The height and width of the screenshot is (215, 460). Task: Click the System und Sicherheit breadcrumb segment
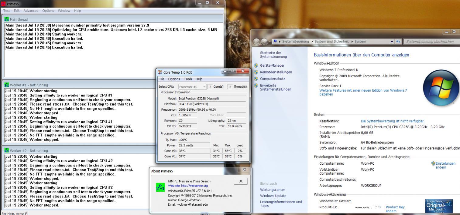332,42
